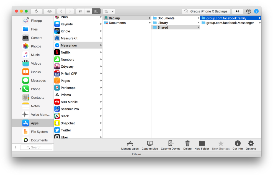The height and width of the screenshot is (175, 273).
Task: Expand the Library folder arrow
Action: [x=199, y=23]
